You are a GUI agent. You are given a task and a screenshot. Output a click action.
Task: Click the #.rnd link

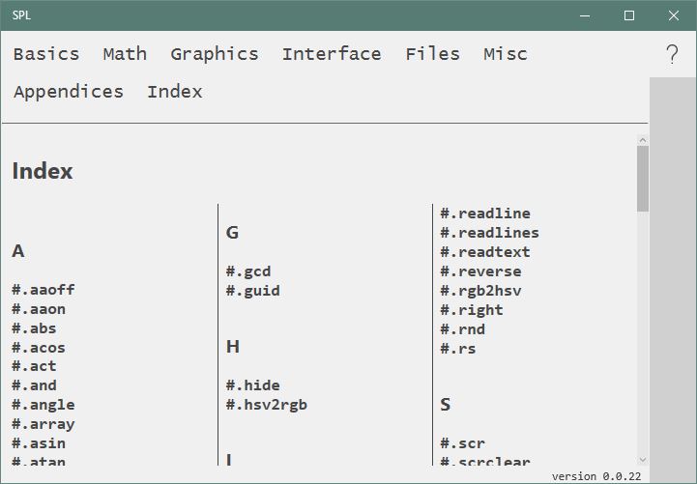pyautogui.click(x=462, y=329)
